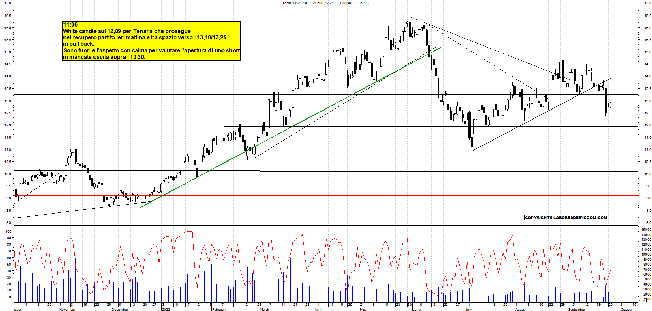Click the line 'White candle sui 12,89 per Tenaris che prosegue'
The height and width of the screenshot is (311, 652).
pos(127,31)
